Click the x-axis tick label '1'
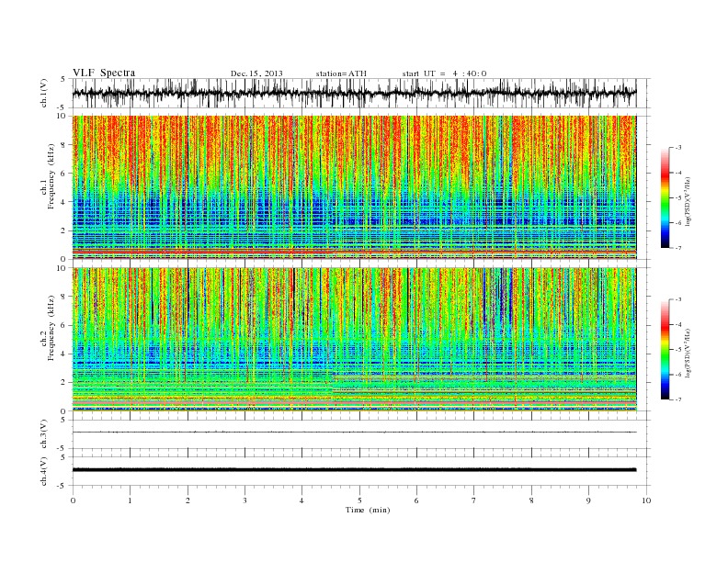This screenshot has width=728, height=562. 131,500
